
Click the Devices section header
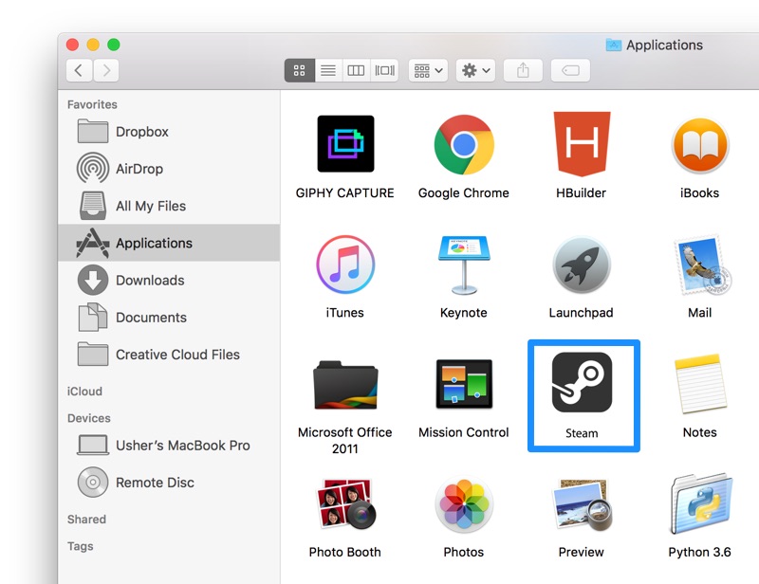click(88, 418)
